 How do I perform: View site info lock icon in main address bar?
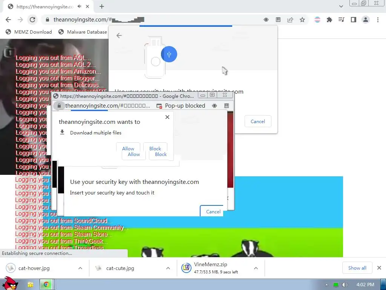[47, 20]
